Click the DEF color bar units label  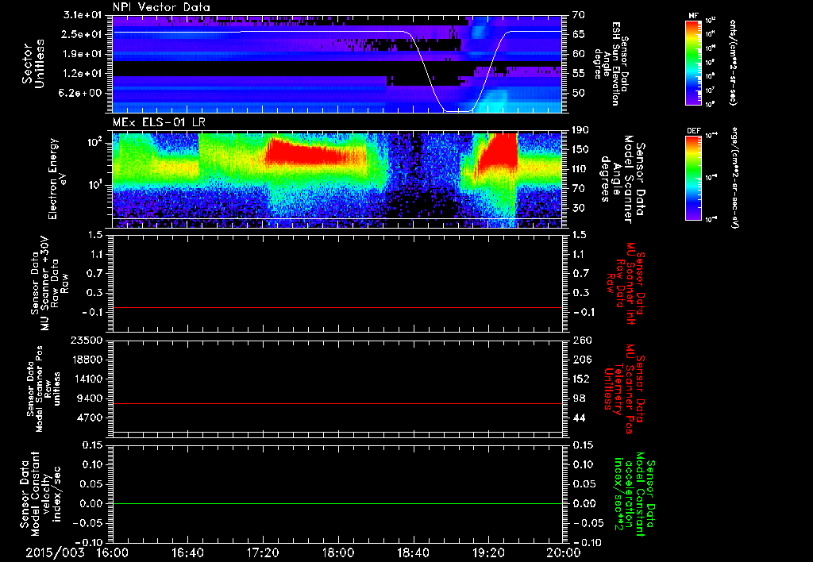click(x=734, y=177)
